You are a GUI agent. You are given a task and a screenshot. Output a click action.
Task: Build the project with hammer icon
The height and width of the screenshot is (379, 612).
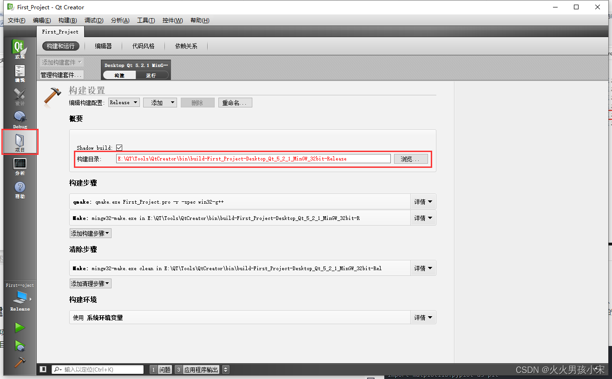click(x=20, y=362)
